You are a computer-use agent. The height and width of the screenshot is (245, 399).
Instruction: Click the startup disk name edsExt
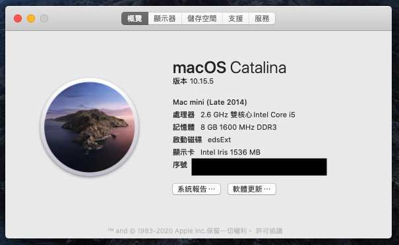tap(220, 140)
